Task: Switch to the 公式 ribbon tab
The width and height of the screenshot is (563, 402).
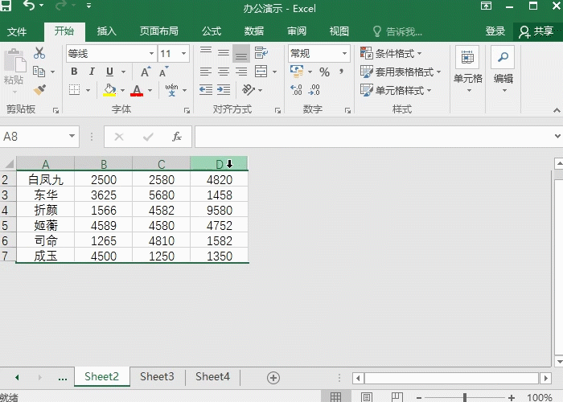Action: coord(211,31)
